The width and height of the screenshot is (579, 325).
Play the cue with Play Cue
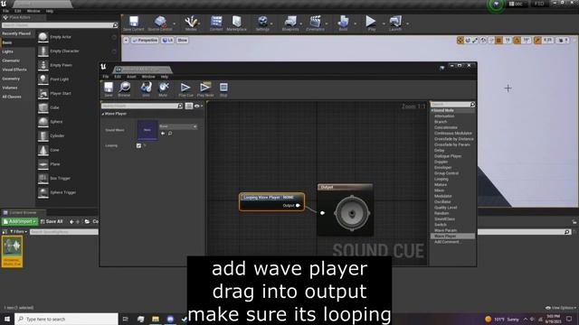[185, 89]
